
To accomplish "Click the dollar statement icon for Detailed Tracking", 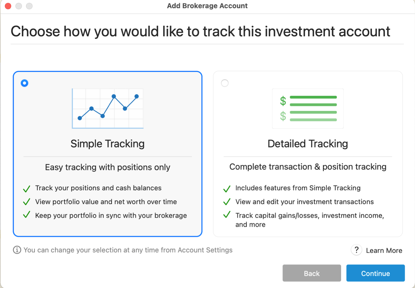I will (308, 108).
